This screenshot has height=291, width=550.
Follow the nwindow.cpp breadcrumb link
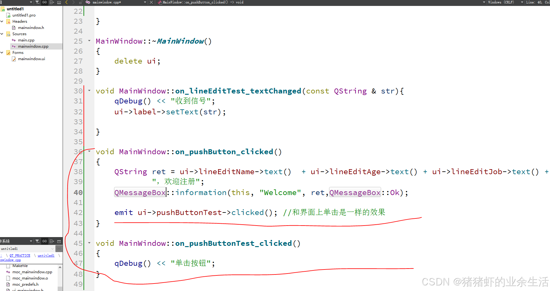tap(11, 260)
